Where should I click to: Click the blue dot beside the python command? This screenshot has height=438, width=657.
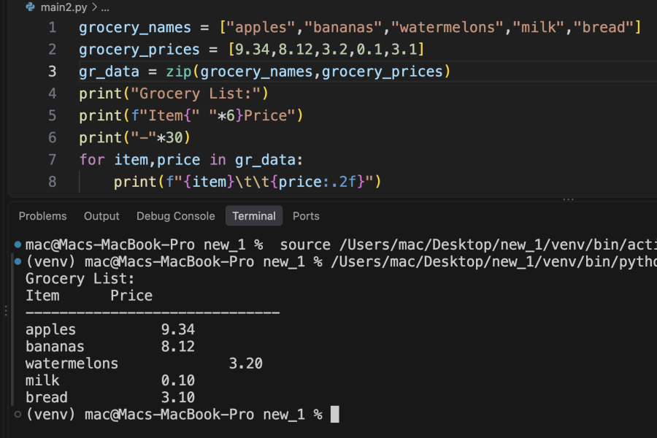coord(18,261)
